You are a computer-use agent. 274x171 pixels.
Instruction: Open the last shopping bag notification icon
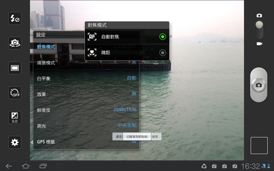pos(235,166)
